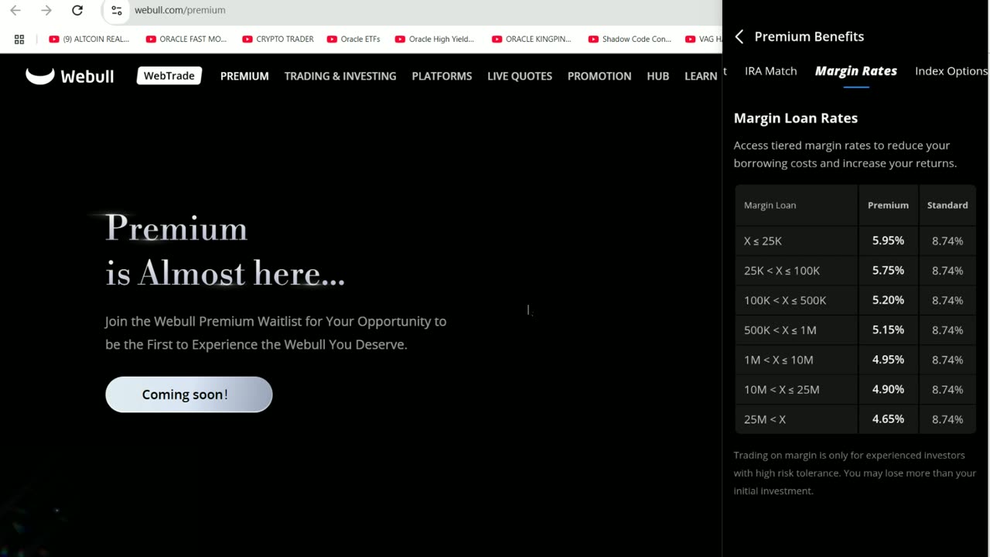Open site information icon in address bar
The image size is (990, 557).
point(117,10)
